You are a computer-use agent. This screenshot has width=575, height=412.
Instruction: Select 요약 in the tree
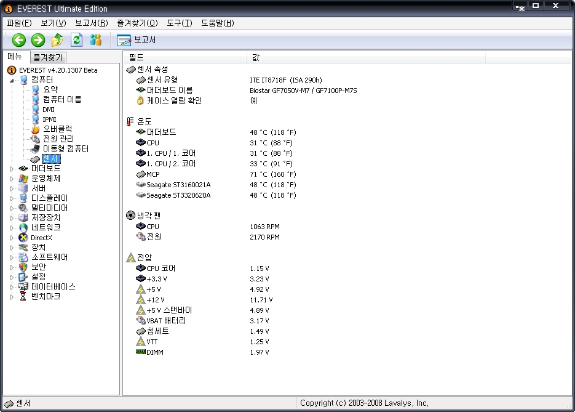(50, 89)
